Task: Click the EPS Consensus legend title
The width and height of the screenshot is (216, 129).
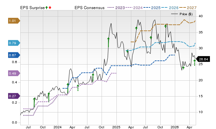Action: 89,8
